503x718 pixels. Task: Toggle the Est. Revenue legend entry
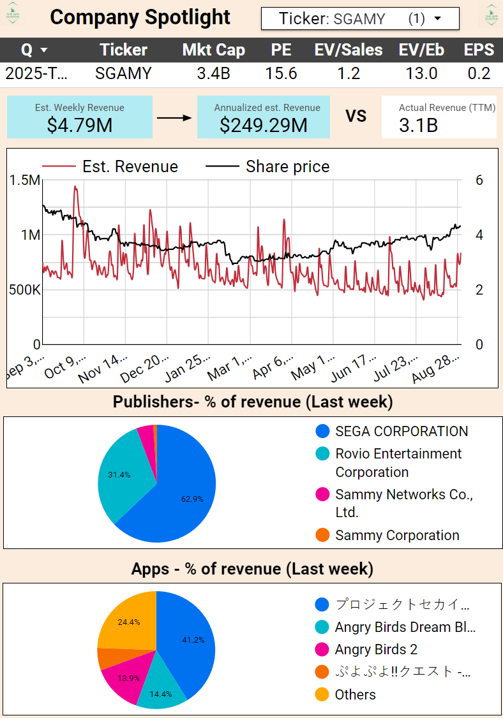click(x=110, y=166)
